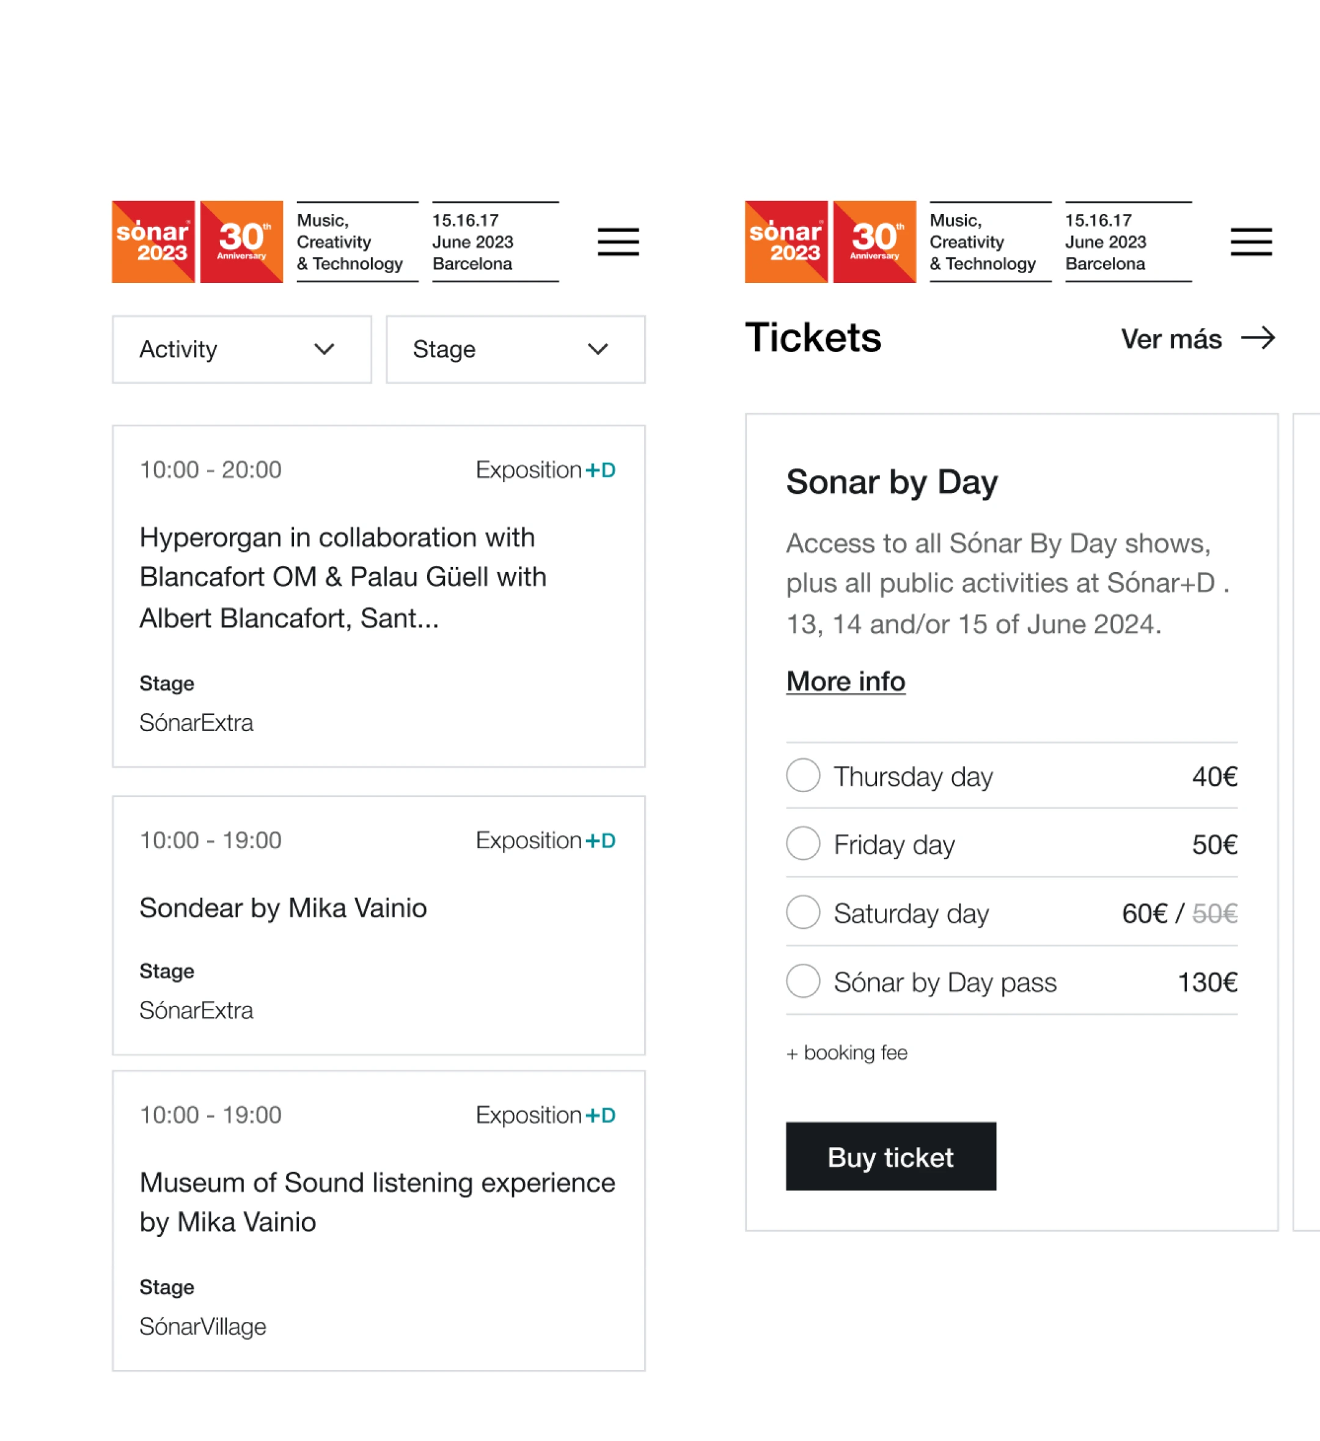
Task: Click the Sónar 2023 logo on the Tickets screen
Action: (x=786, y=241)
